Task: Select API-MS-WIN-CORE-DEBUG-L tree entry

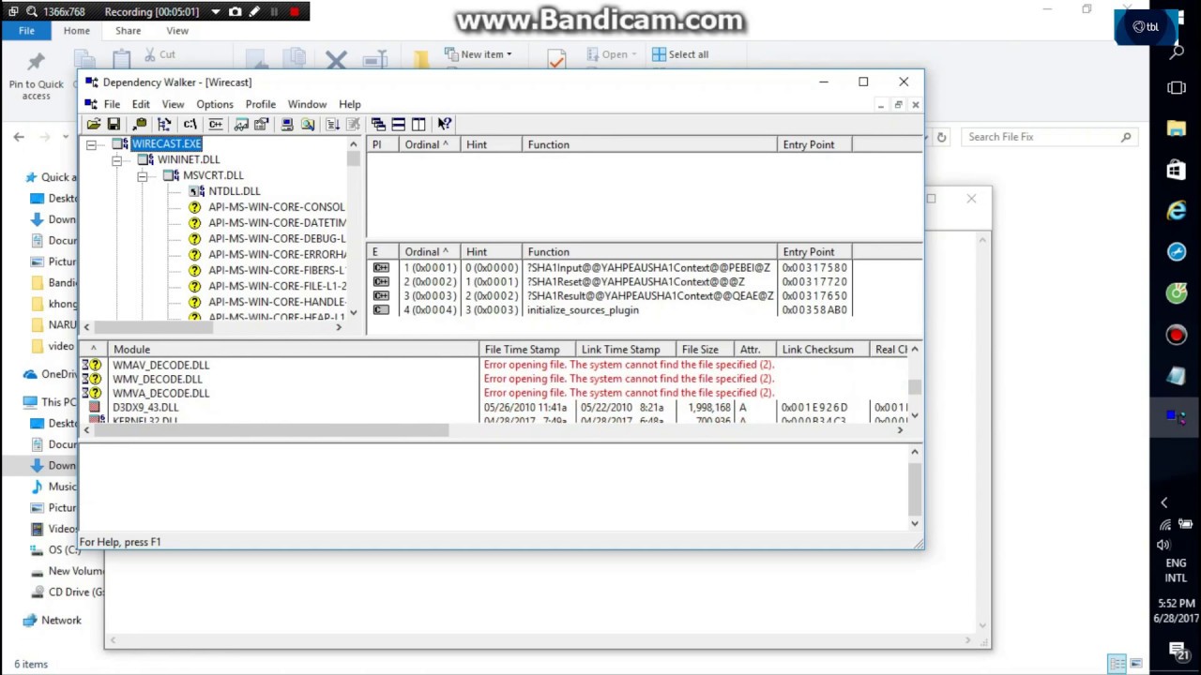Action: point(277,239)
